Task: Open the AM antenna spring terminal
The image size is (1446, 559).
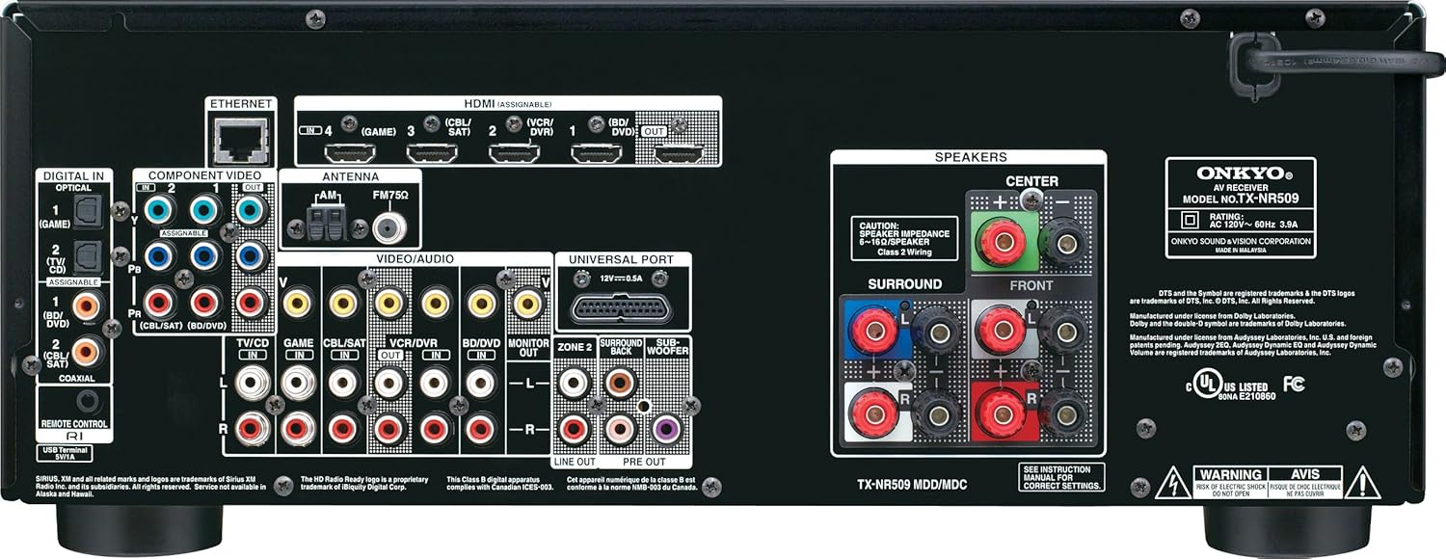Action: point(326,222)
